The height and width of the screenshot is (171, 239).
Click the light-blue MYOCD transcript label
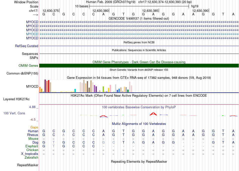pos(32,34)
